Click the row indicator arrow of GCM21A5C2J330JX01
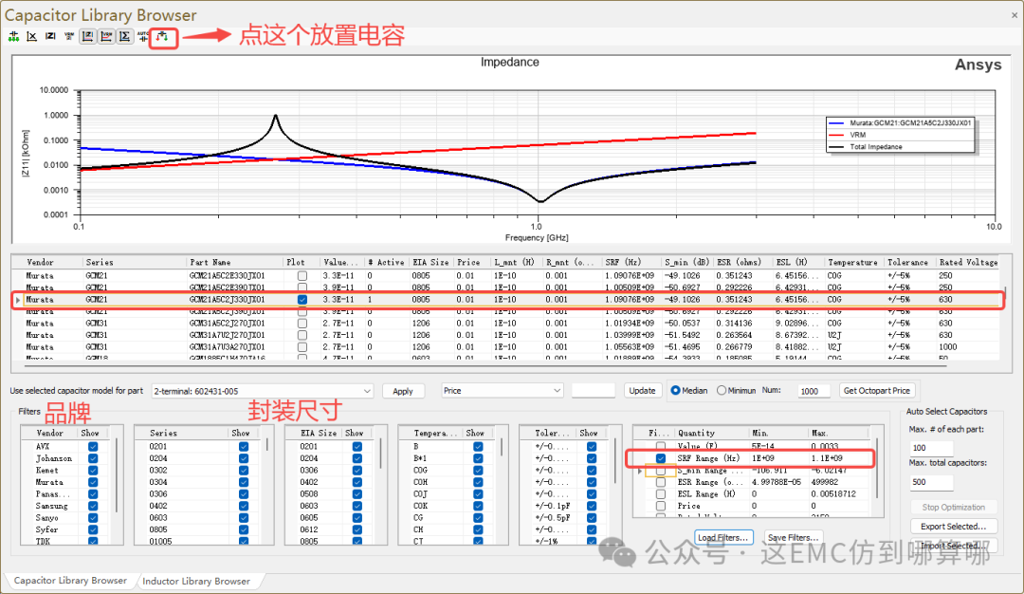Image resolution: width=1024 pixels, height=594 pixels. click(18, 300)
